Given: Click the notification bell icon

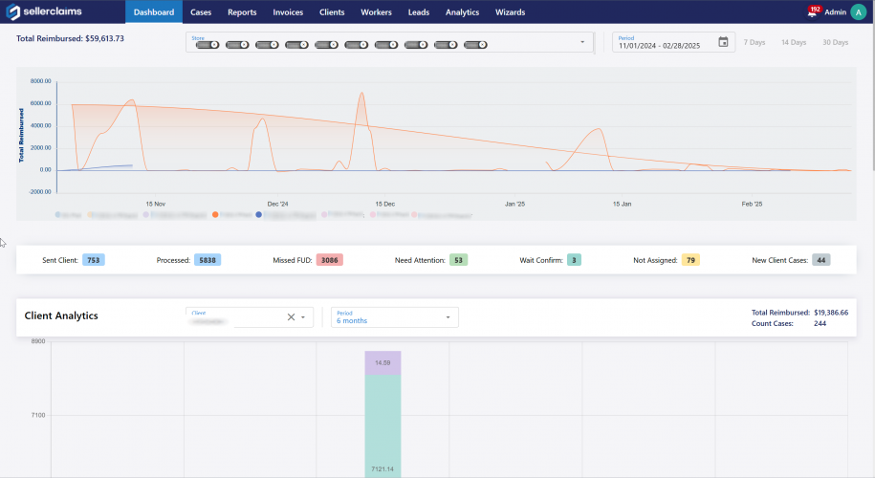Looking at the screenshot, I should [812, 13].
